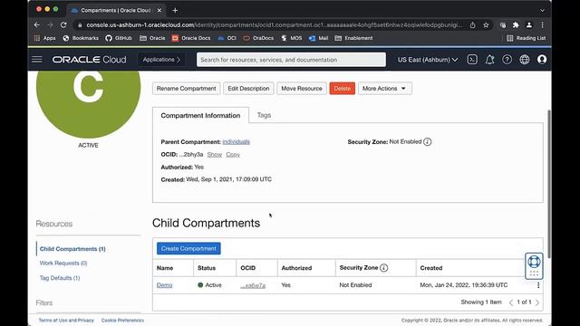Open the notifications bell

tap(489, 60)
